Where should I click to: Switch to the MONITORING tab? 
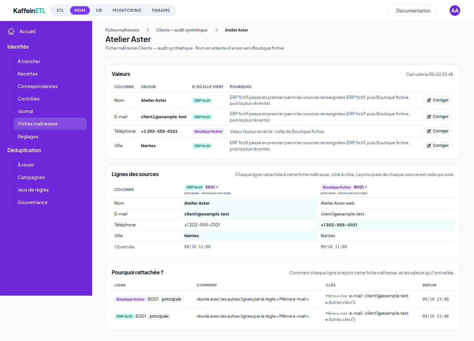click(127, 11)
